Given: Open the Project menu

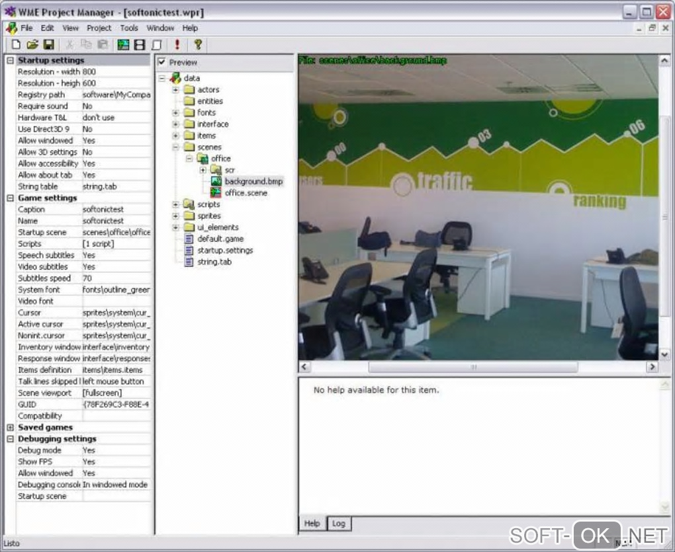Looking at the screenshot, I should tap(99, 28).
